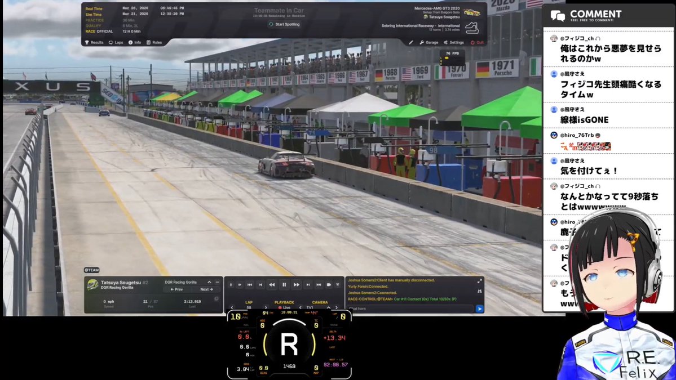Click the RACE-CONTROL Car #11 Contact message

point(402,299)
